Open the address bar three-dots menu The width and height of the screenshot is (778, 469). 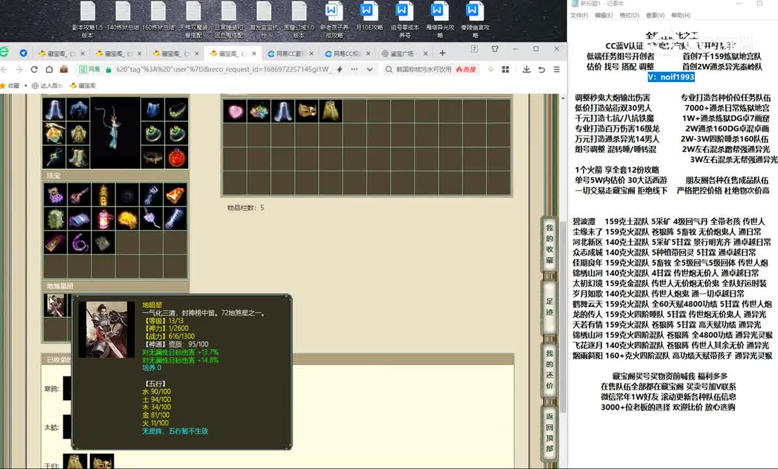pyautogui.click(x=354, y=69)
